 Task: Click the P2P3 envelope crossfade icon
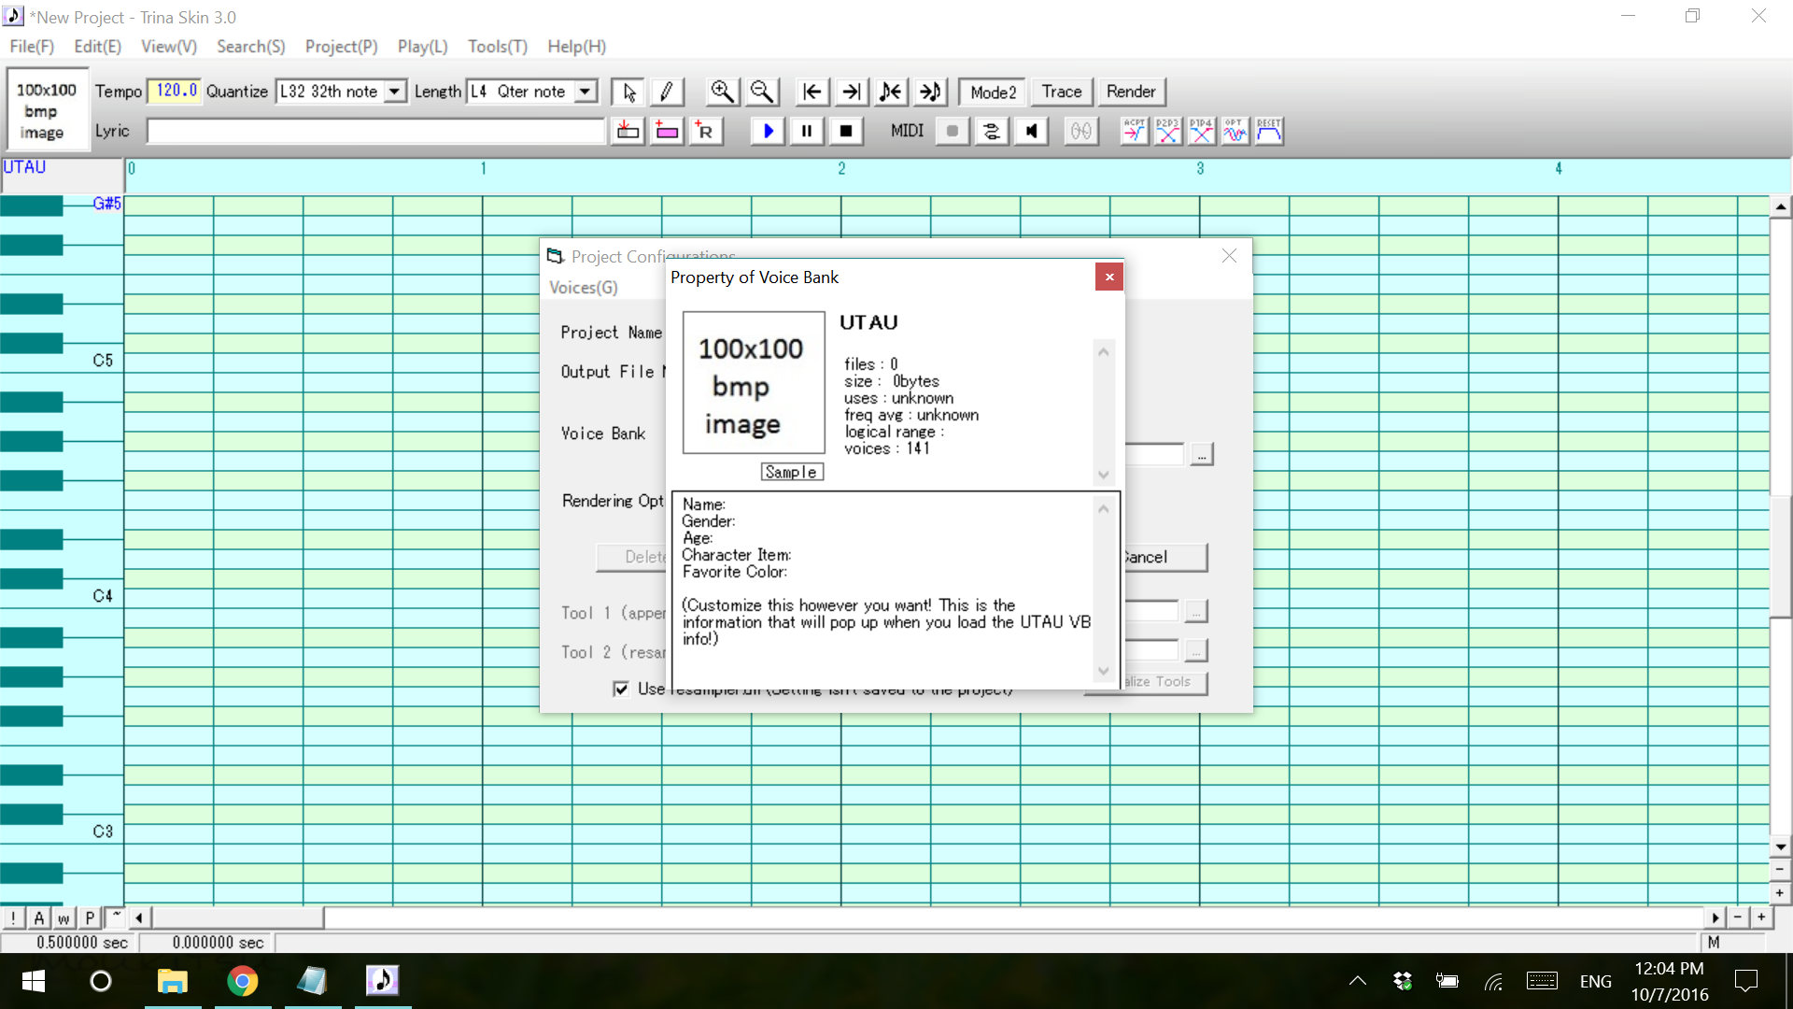1167,131
